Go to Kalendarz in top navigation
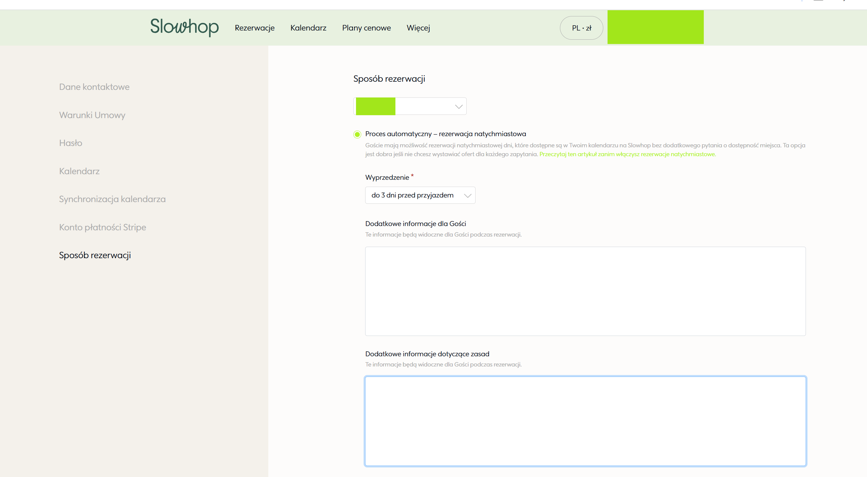The width and height of the screenshot is (867, 477). pyautogui.click(x=308, y=28)
